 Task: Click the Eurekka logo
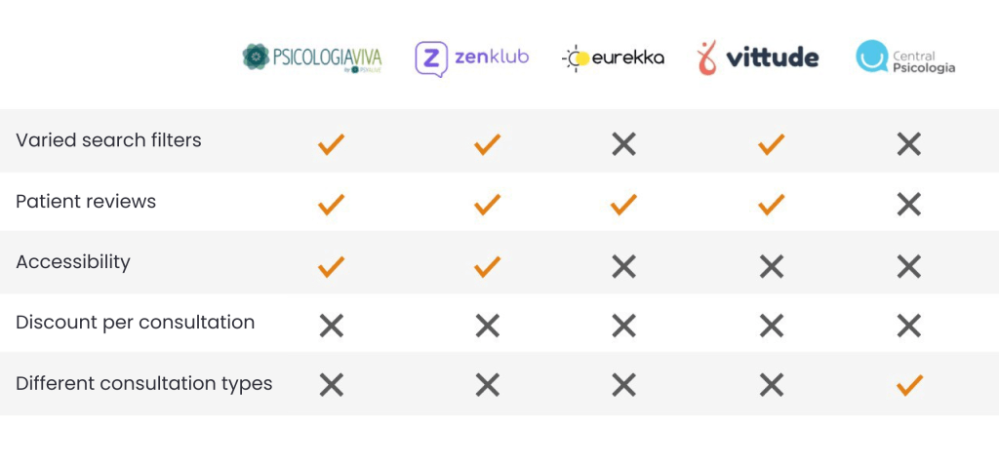pos(614,58)
